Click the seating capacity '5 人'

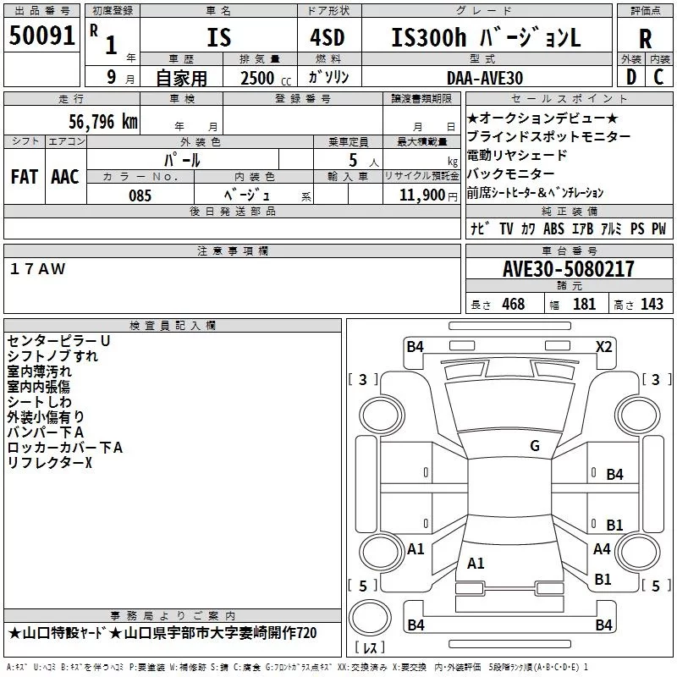tap(364, 161)
